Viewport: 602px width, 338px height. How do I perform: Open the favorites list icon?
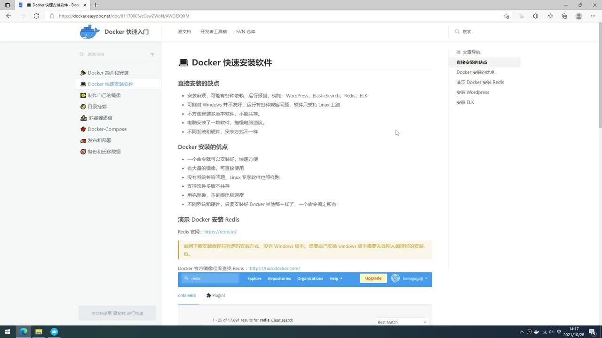(550, 16)
